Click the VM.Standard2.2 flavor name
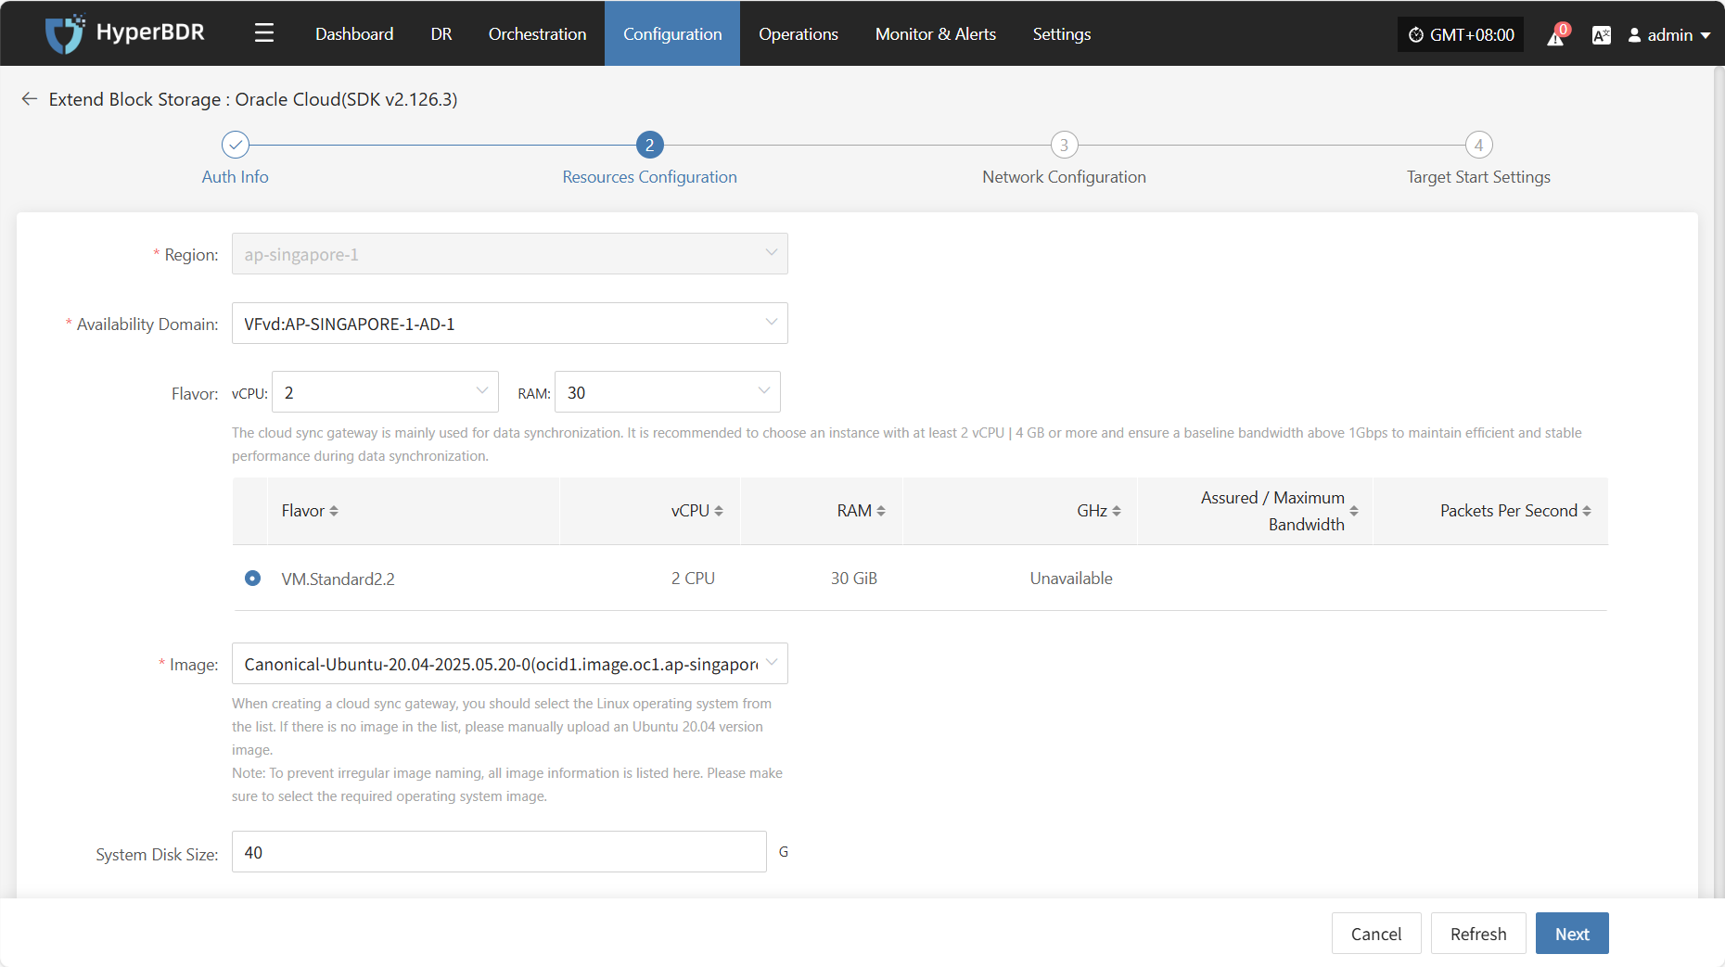Screen dimensions: 1725x967 [339, 579]
